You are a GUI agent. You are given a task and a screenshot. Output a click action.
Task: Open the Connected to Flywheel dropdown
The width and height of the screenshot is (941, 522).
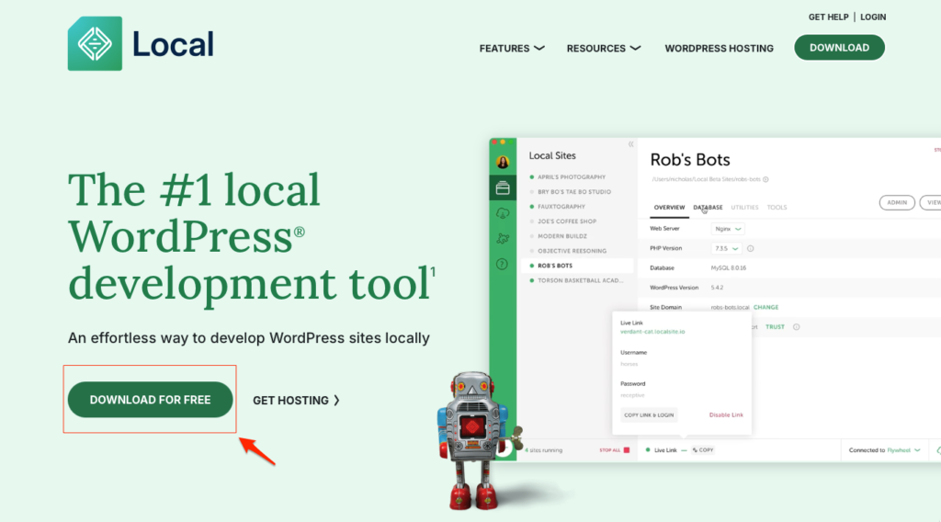(x=886, y=450)
